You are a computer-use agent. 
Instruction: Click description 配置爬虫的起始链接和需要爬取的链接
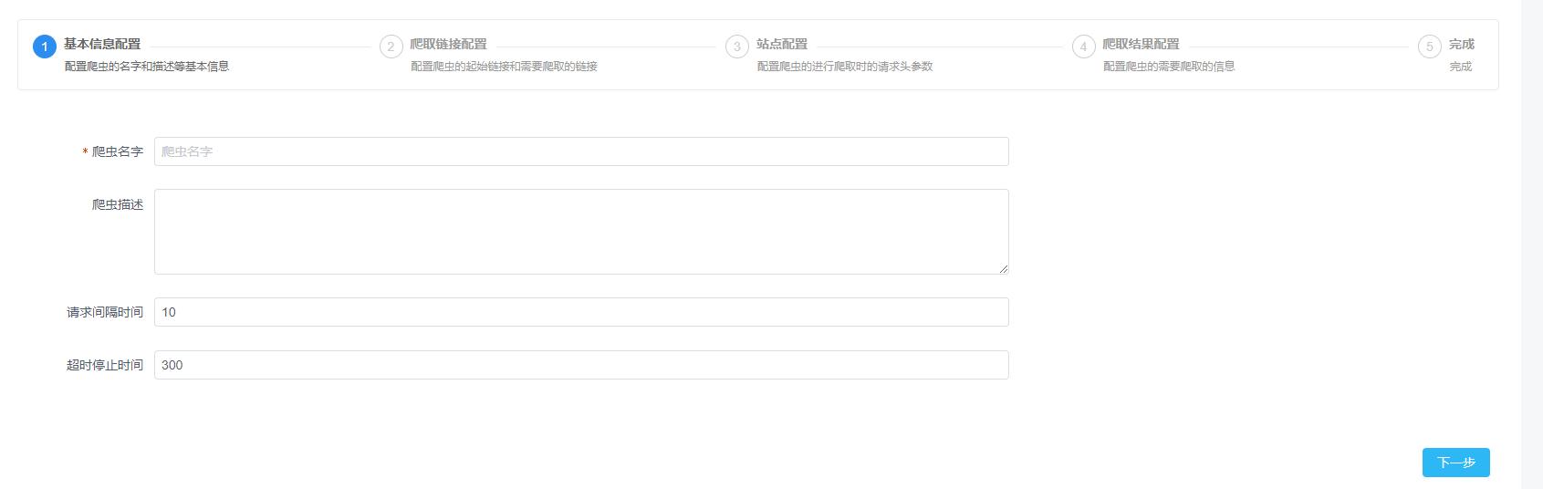(x=504, y=67)
